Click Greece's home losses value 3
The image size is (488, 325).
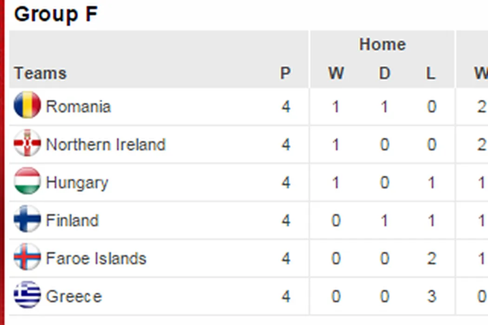pyautogui.click(x=431, y=297)
